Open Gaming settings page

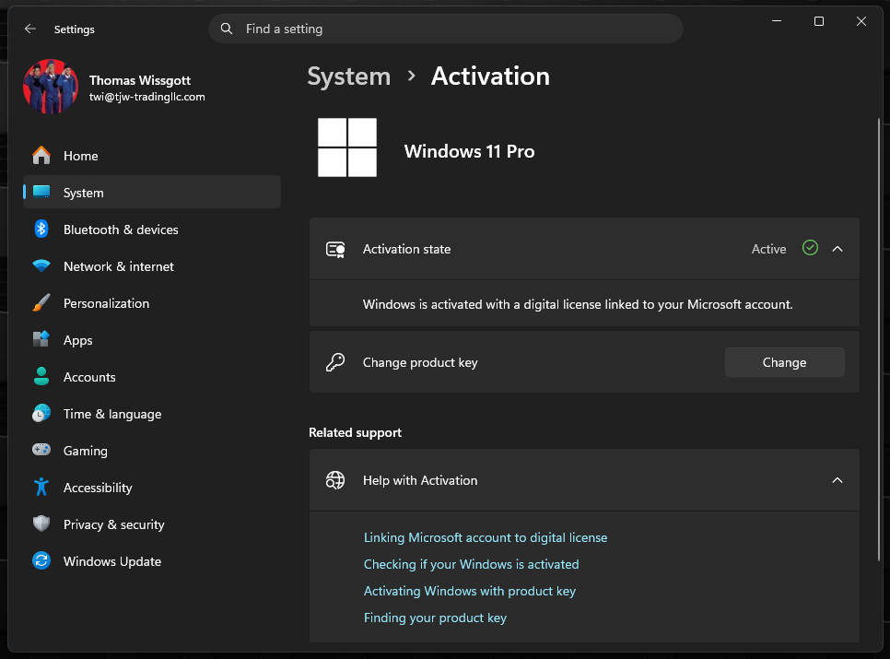click(x=151, y=451)
